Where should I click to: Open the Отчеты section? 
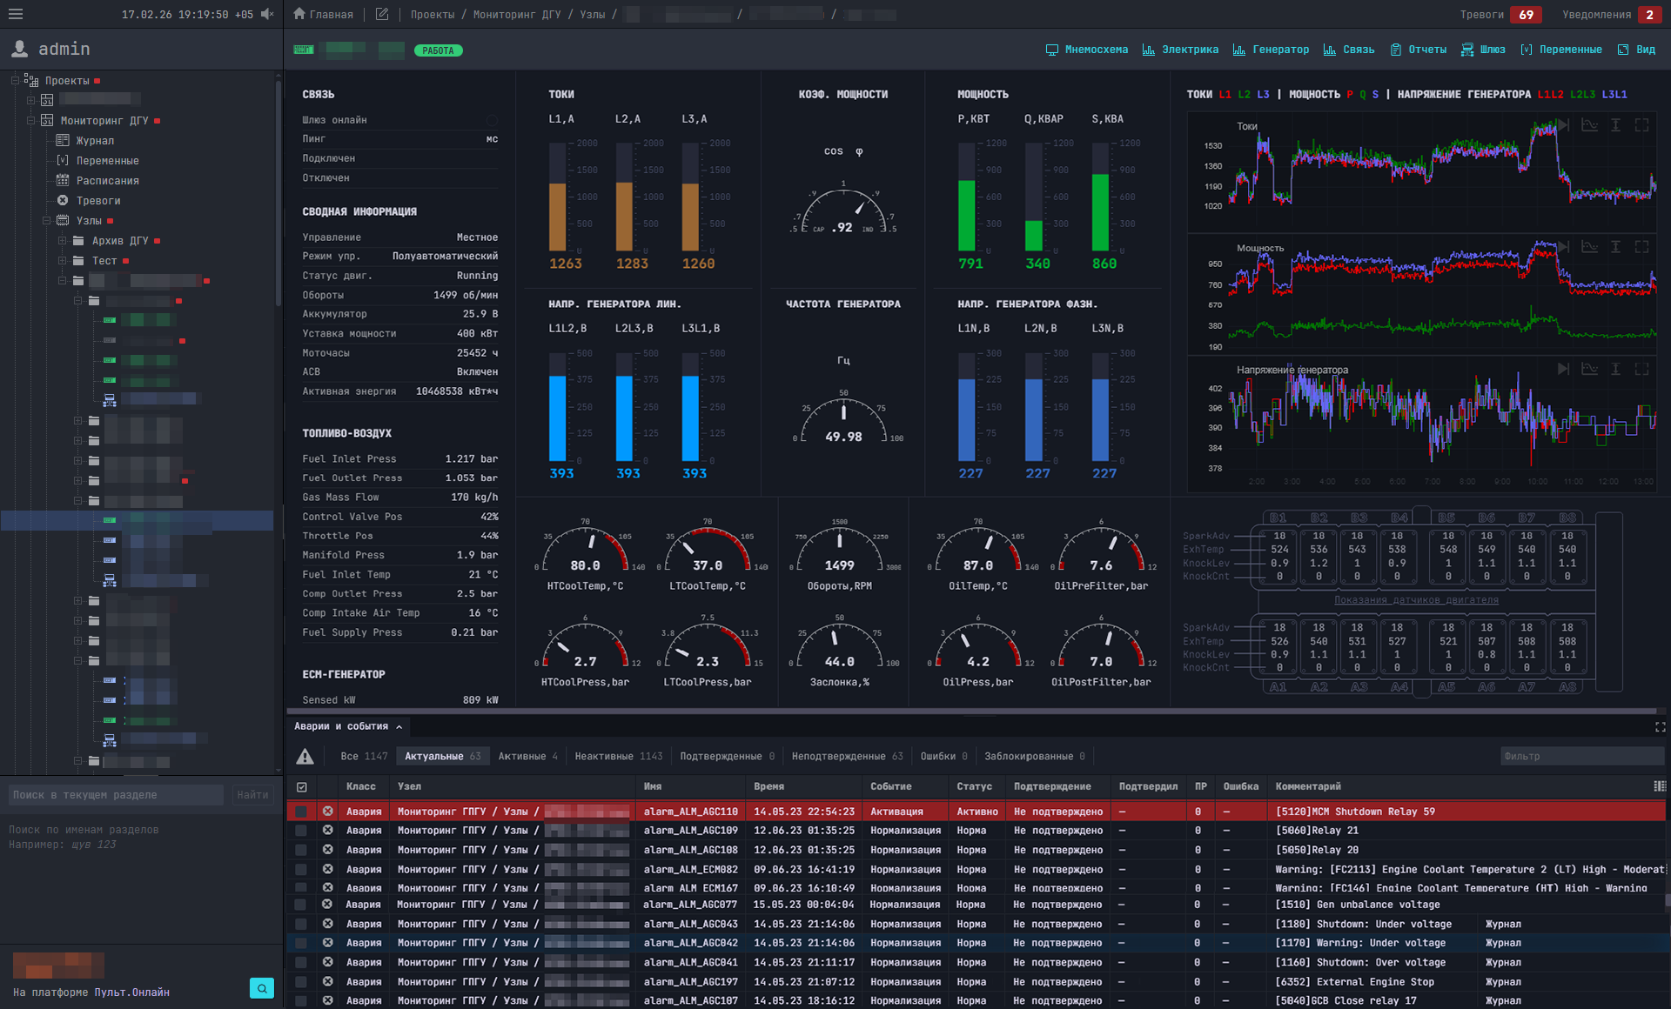(x=1426, y=50)
